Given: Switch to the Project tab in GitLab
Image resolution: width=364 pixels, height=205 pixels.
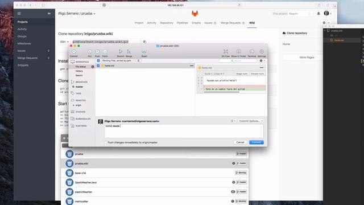Looking at the screenshot, I should point(139,23).
